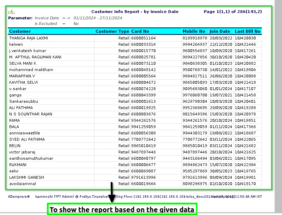Select customer avodaiammal
This screenshot has width=282, height=215.
tap(23, 184)
